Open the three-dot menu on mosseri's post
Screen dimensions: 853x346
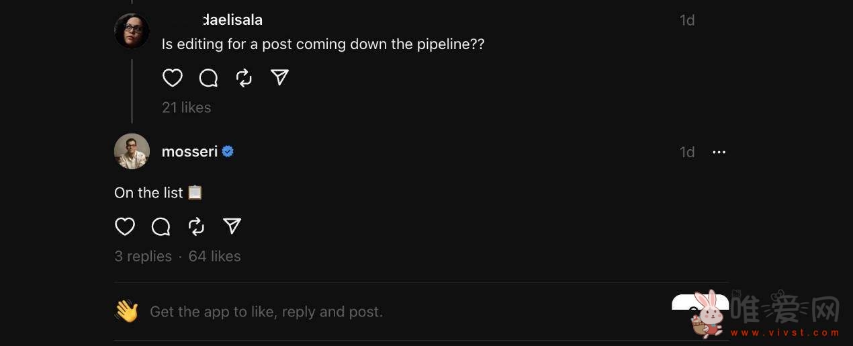(x=719, y=153)
